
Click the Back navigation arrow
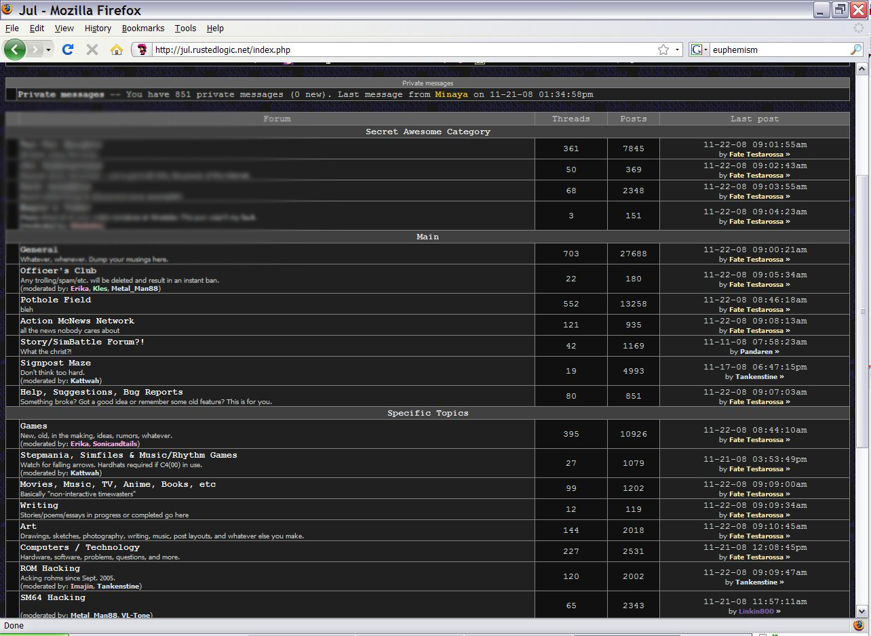pos(15,49)
